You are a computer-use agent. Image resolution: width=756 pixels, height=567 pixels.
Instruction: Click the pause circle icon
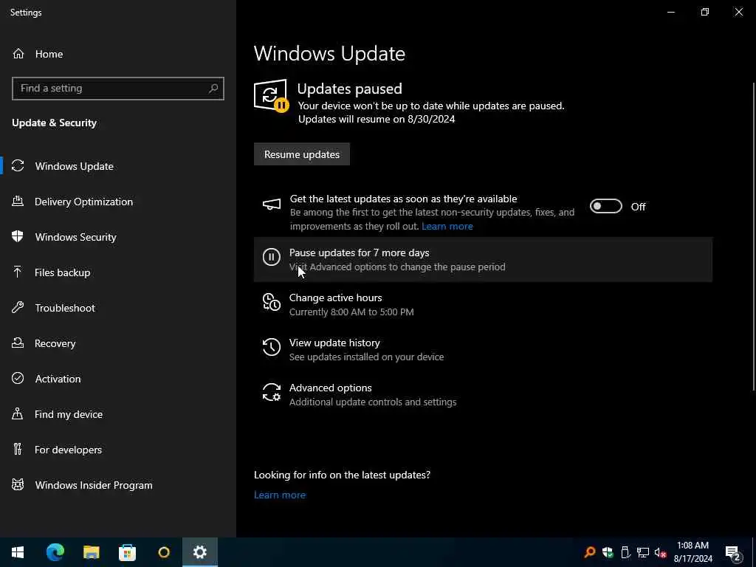[272, 257]
